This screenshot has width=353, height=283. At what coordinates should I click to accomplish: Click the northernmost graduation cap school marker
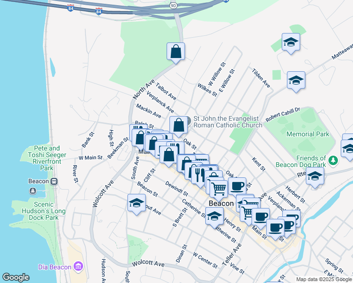291,43
